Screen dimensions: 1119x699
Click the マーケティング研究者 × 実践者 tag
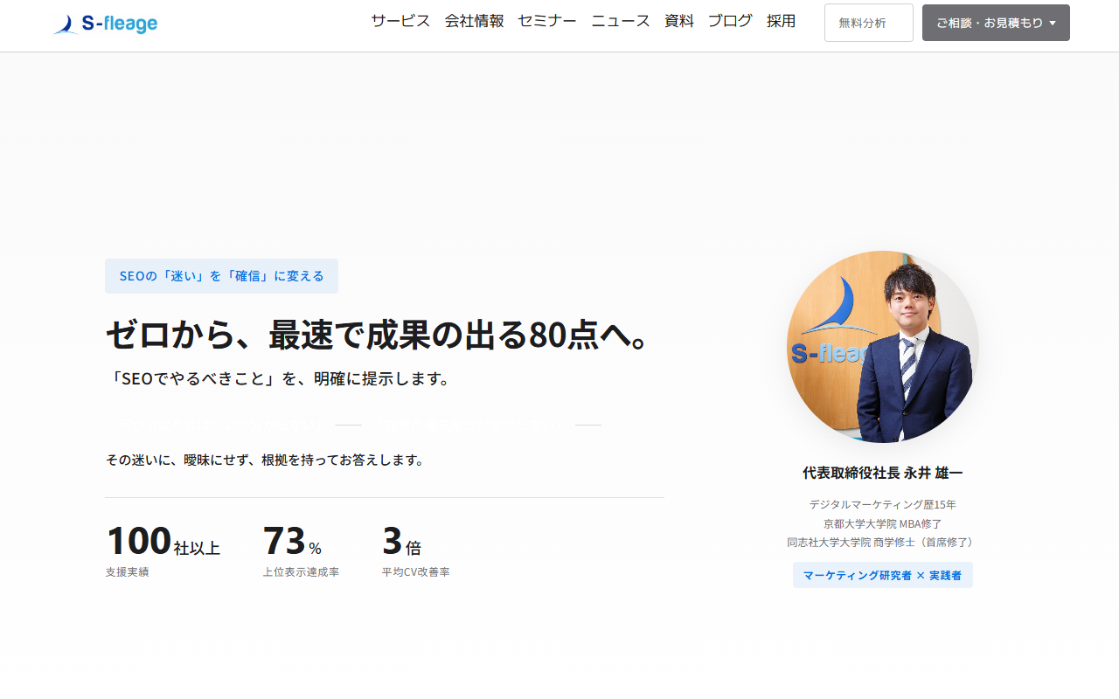[x=882, y=575]
